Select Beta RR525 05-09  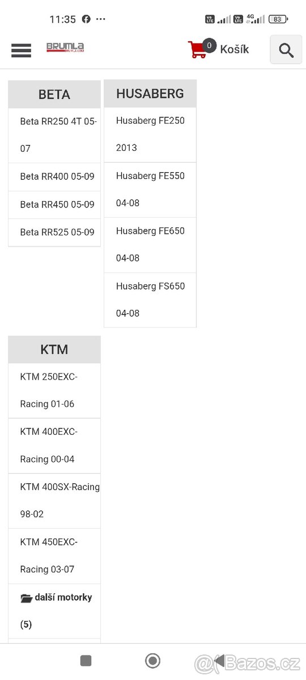click(55, 232)
